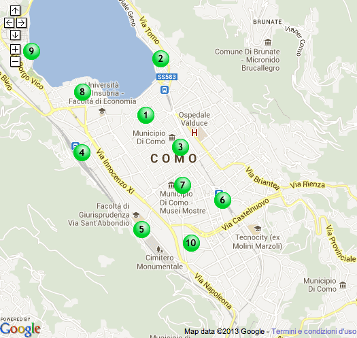Click the university cap icon under Facoltá di Economia

(x=102, y=111)
